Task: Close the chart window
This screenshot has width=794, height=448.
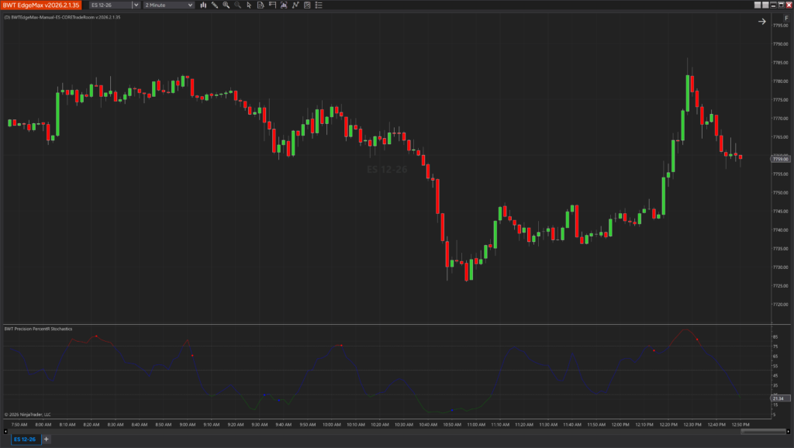Action: tap(789, 5)
